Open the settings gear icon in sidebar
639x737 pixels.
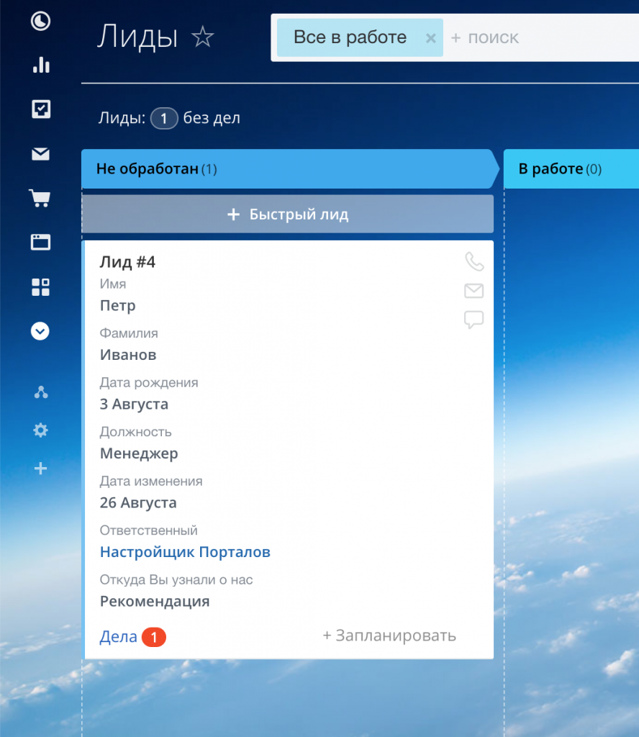(x=41, y=430)
